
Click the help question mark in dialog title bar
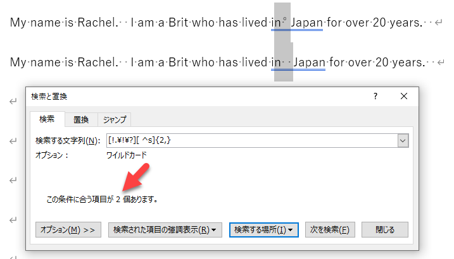(375, 97)
